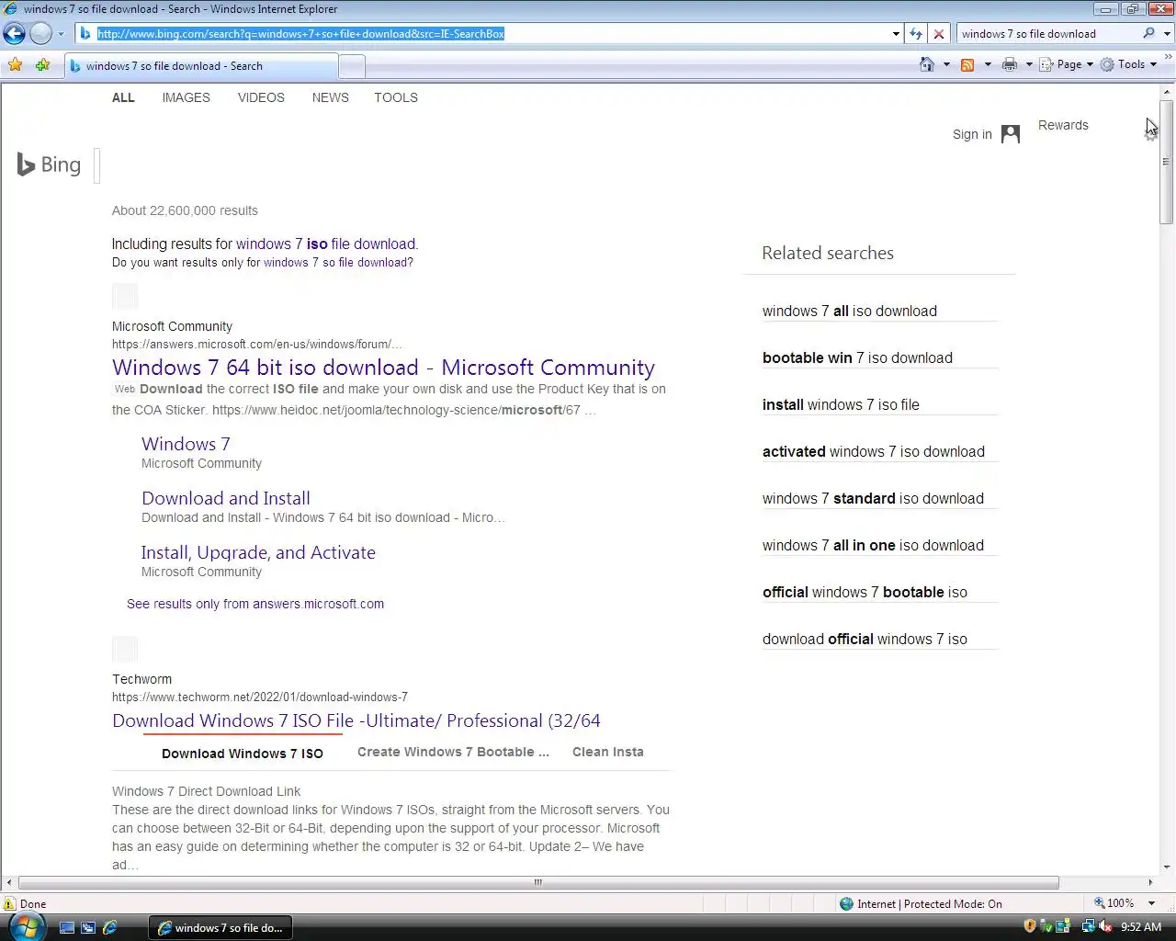Open the Page menu button
Image resolution: width=1176 pixels, height=941 pixels.
(x=1067, y=64)
